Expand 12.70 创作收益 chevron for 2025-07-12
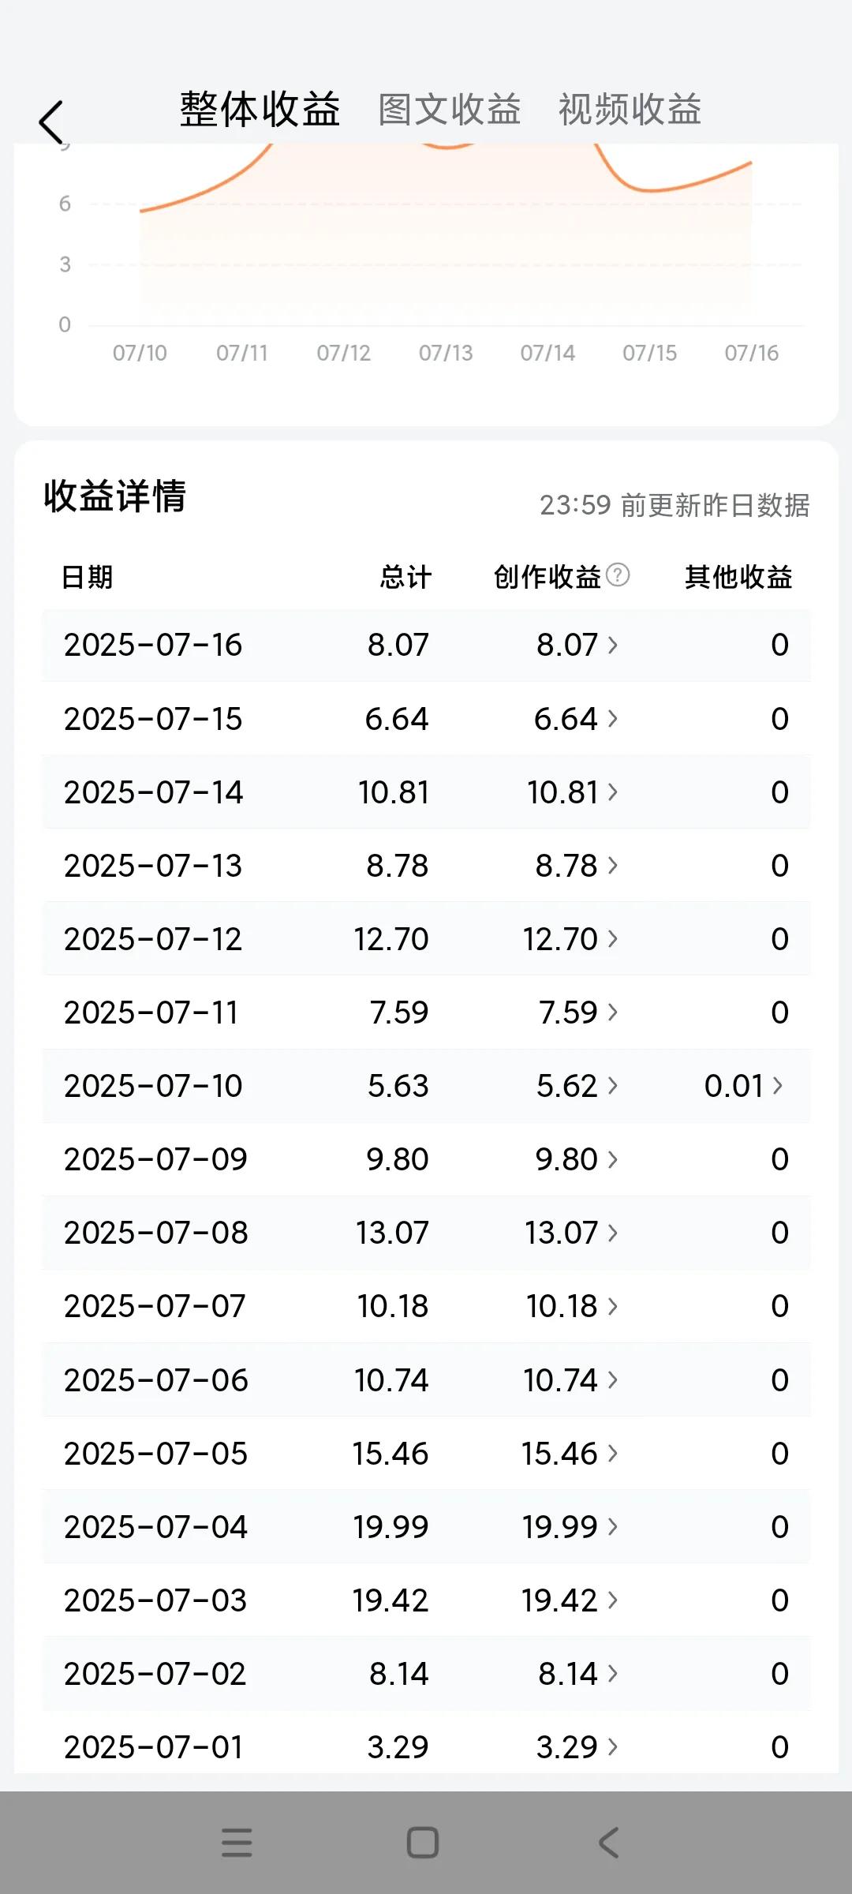 click(612, 939)
